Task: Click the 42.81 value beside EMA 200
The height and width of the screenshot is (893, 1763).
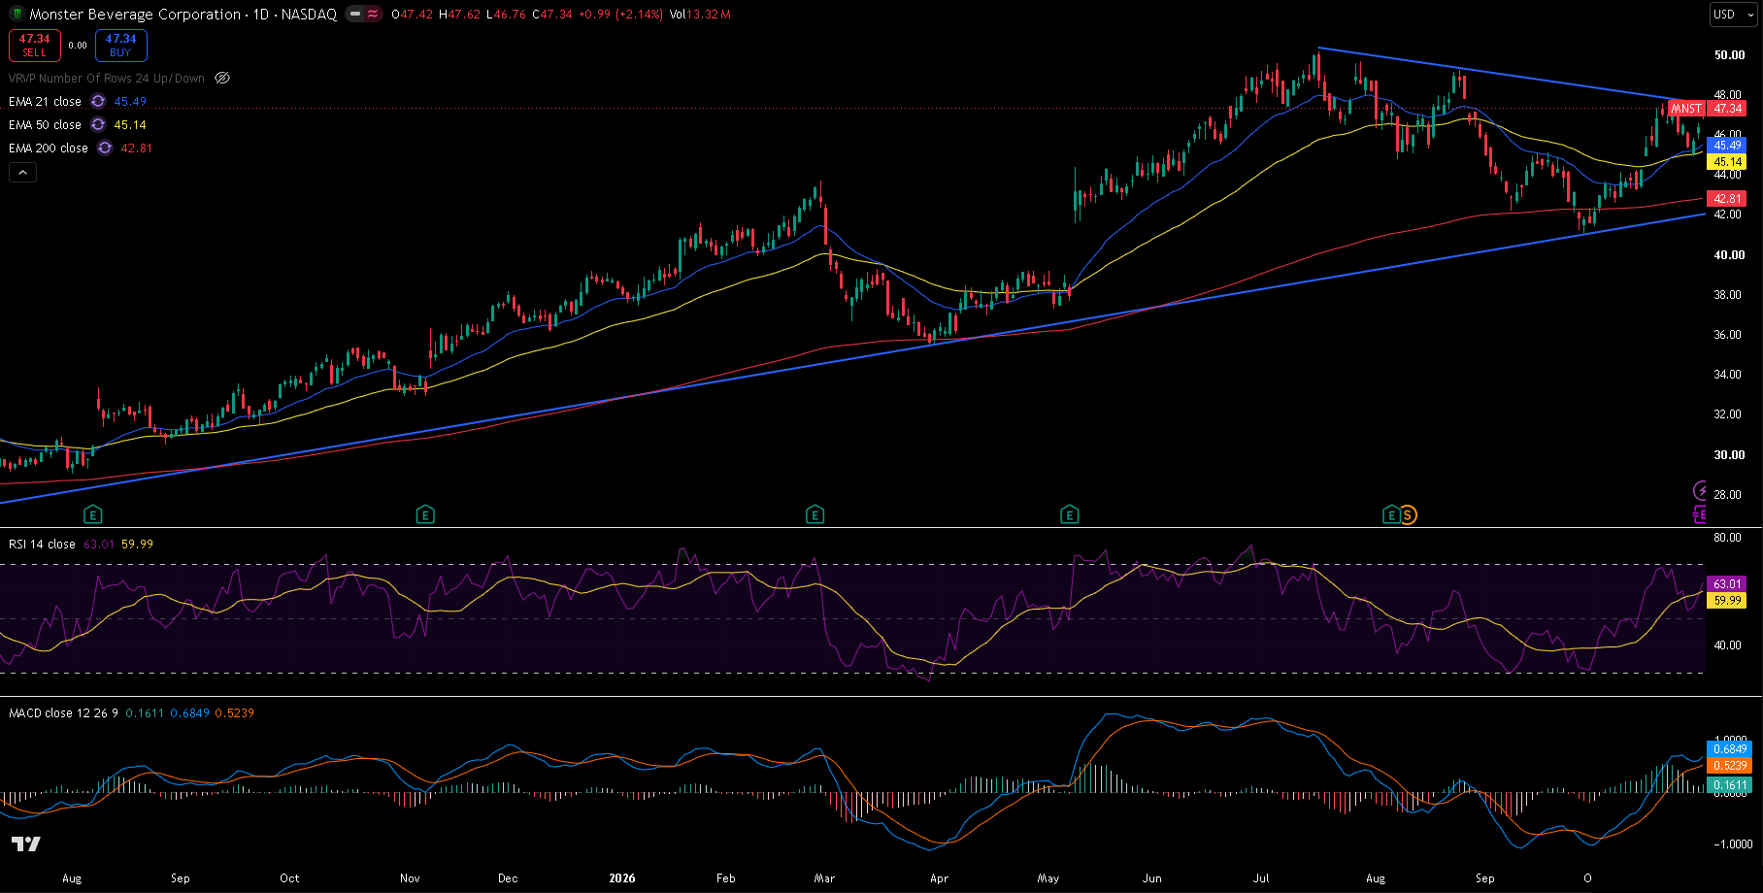Action: pyautogui.click(x=137, y=148)
